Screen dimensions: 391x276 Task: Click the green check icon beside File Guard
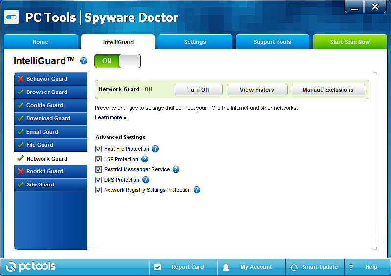[x=21, y=145]
